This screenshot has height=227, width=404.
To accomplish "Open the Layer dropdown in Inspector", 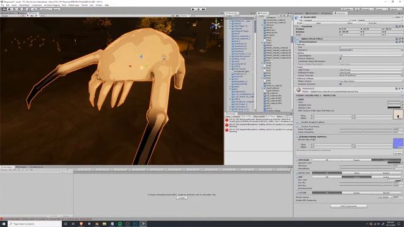I will (x=380, y=20).
